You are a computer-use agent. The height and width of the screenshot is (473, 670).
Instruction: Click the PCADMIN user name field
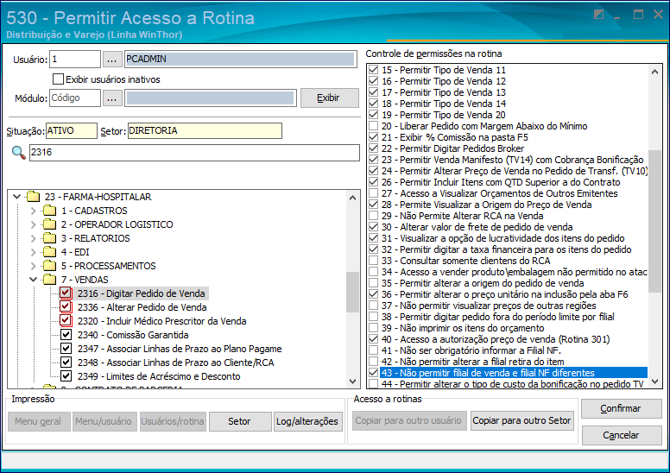(x=241, y=59)
